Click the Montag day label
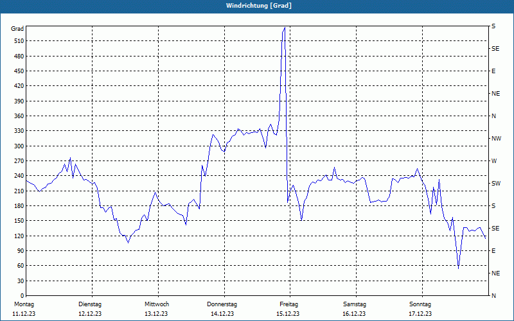Image resolution: width=514 pixels, height=321 pixels. [24, 304]
